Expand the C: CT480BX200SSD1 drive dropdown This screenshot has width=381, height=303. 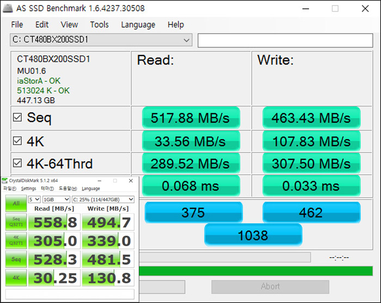(101, 40)
